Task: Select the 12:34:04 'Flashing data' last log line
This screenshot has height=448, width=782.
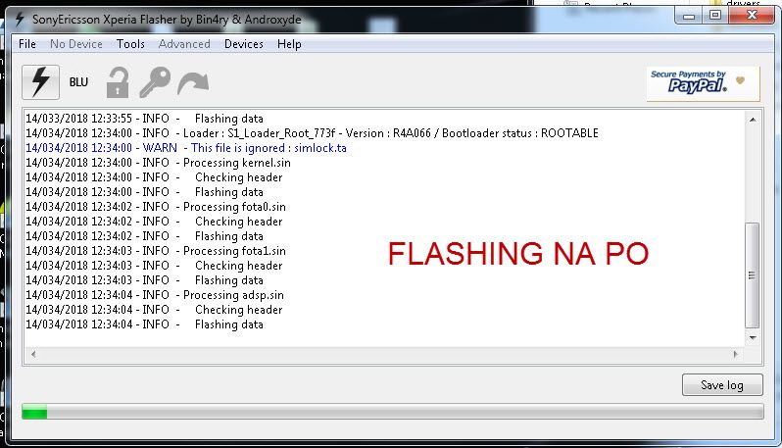Action: [x=144, y=324]
